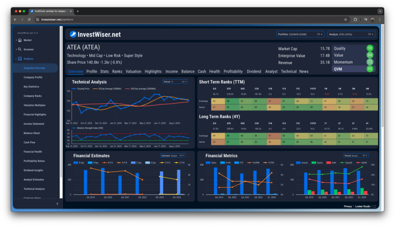Go back with the browser back arrow

click(x=15, y=20)
